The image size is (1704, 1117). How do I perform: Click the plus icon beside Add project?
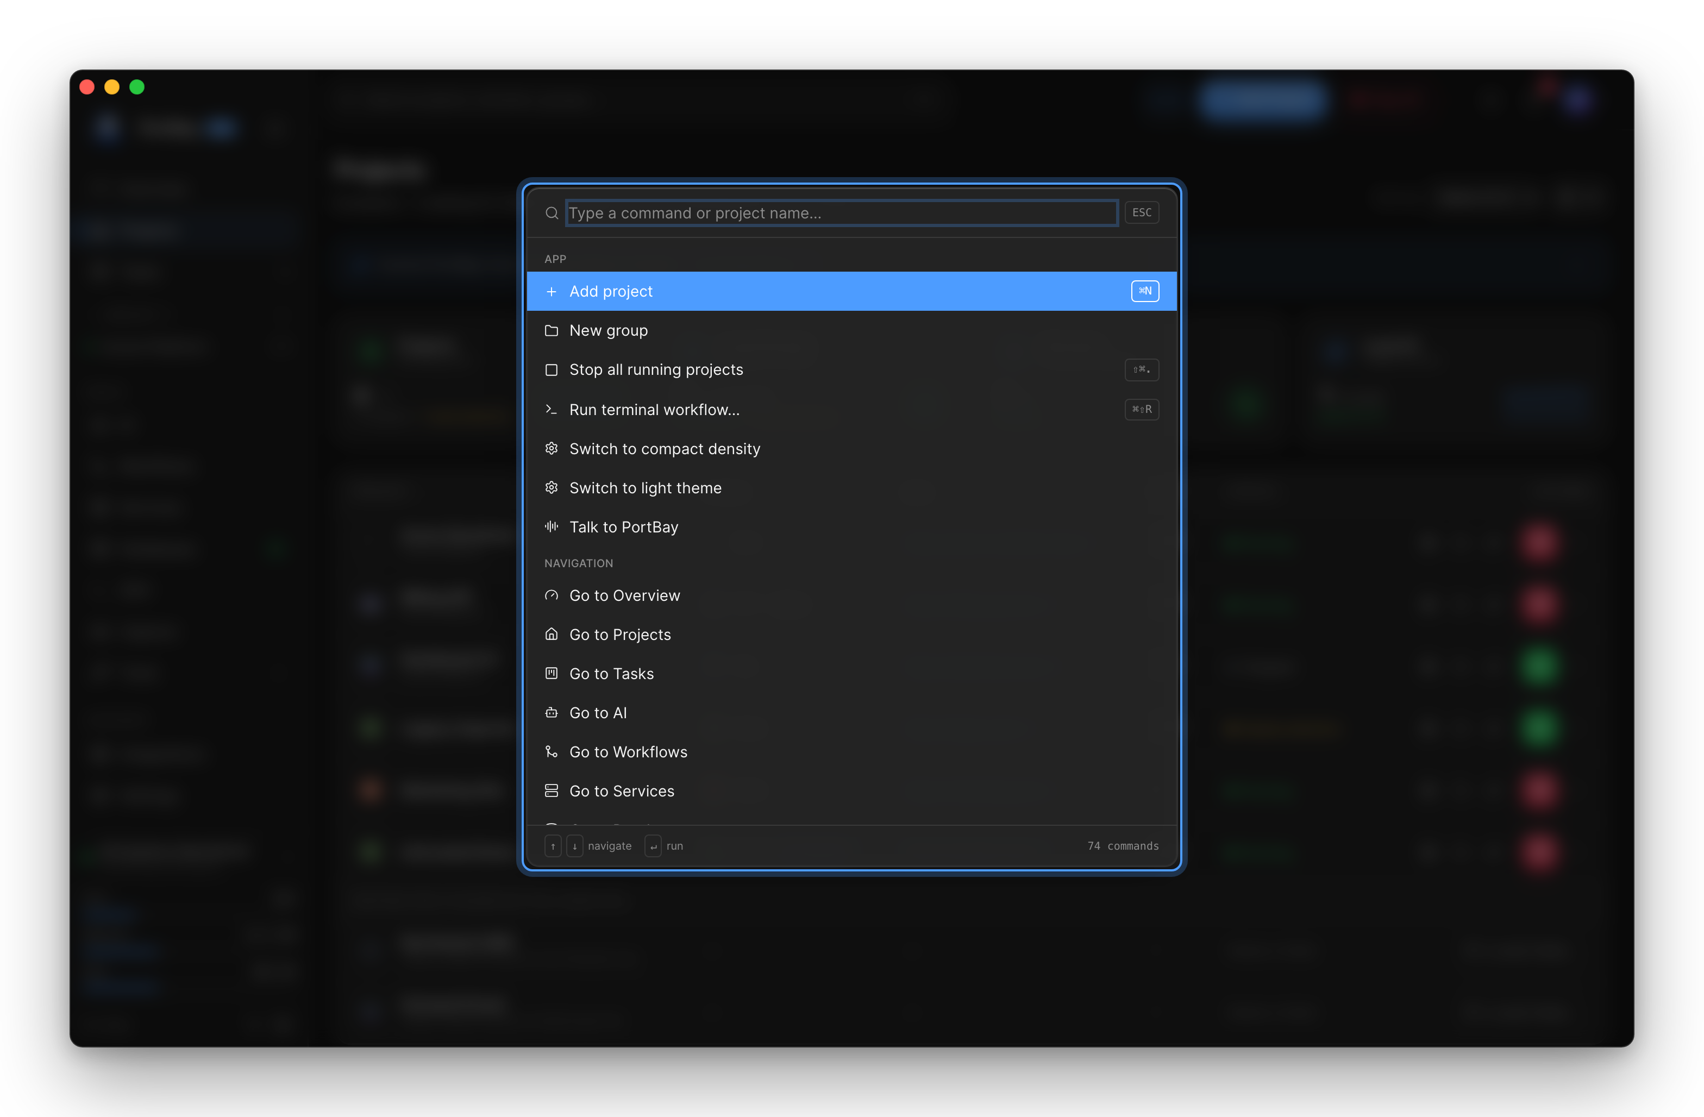(552, 291)
